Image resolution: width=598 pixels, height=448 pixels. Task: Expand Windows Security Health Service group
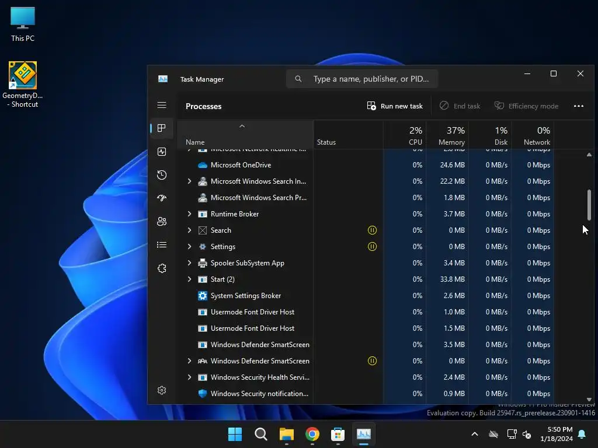(189, 377)
